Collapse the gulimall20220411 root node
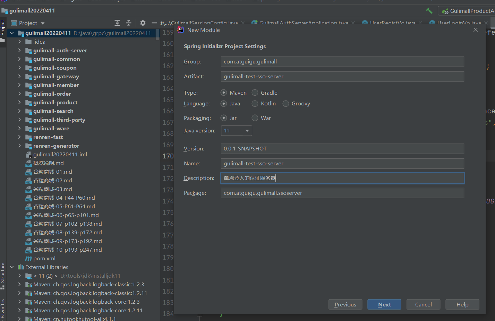 12,33
